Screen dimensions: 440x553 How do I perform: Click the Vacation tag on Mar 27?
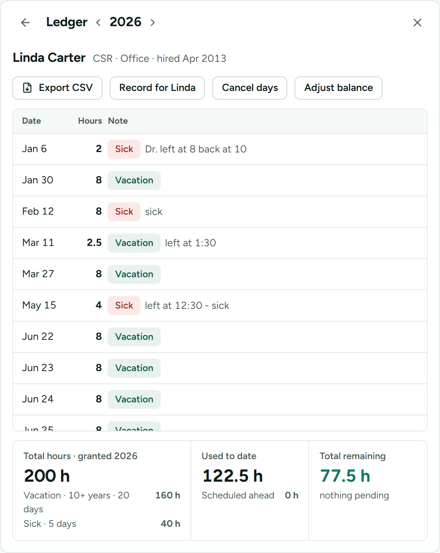134,274
